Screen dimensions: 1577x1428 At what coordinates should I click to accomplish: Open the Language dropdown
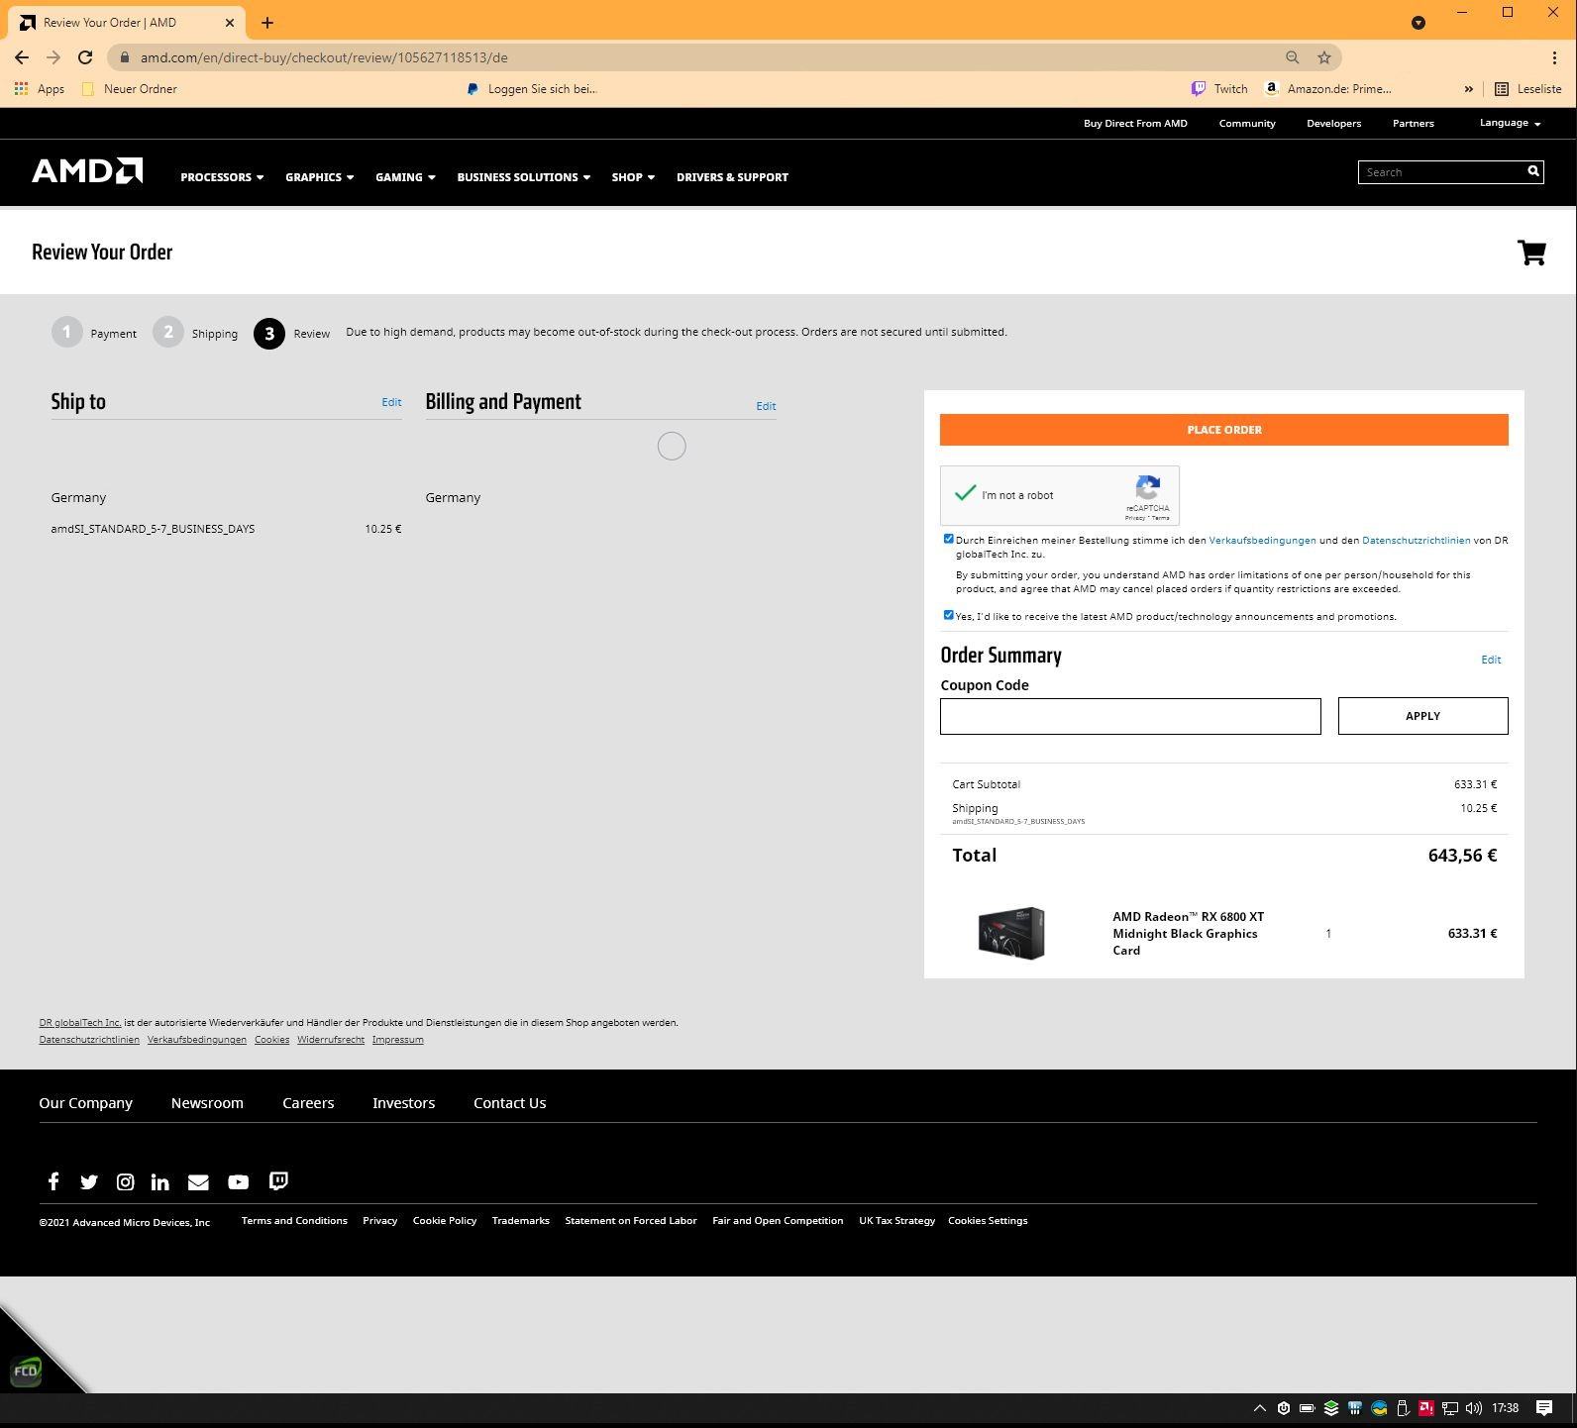click(1510, 123)
